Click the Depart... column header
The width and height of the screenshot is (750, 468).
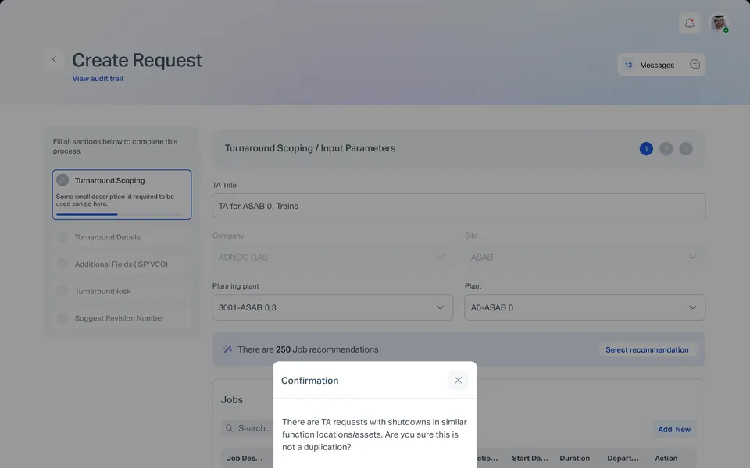tap(623, 458)
